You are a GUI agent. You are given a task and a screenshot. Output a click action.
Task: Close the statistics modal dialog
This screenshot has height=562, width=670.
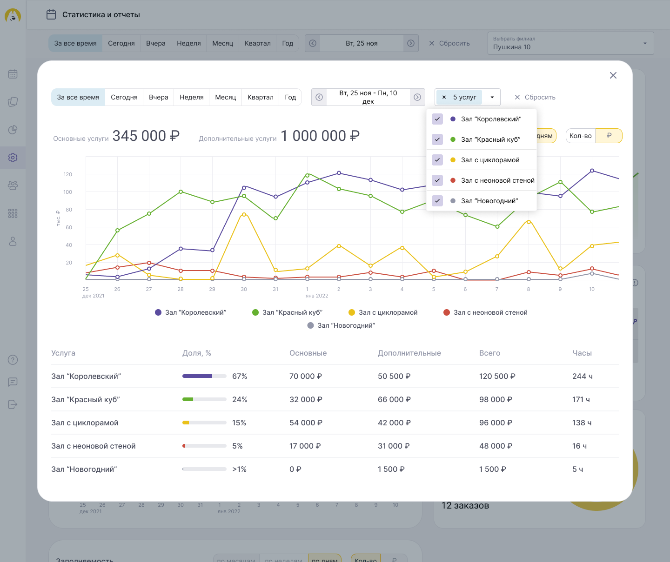613,75
